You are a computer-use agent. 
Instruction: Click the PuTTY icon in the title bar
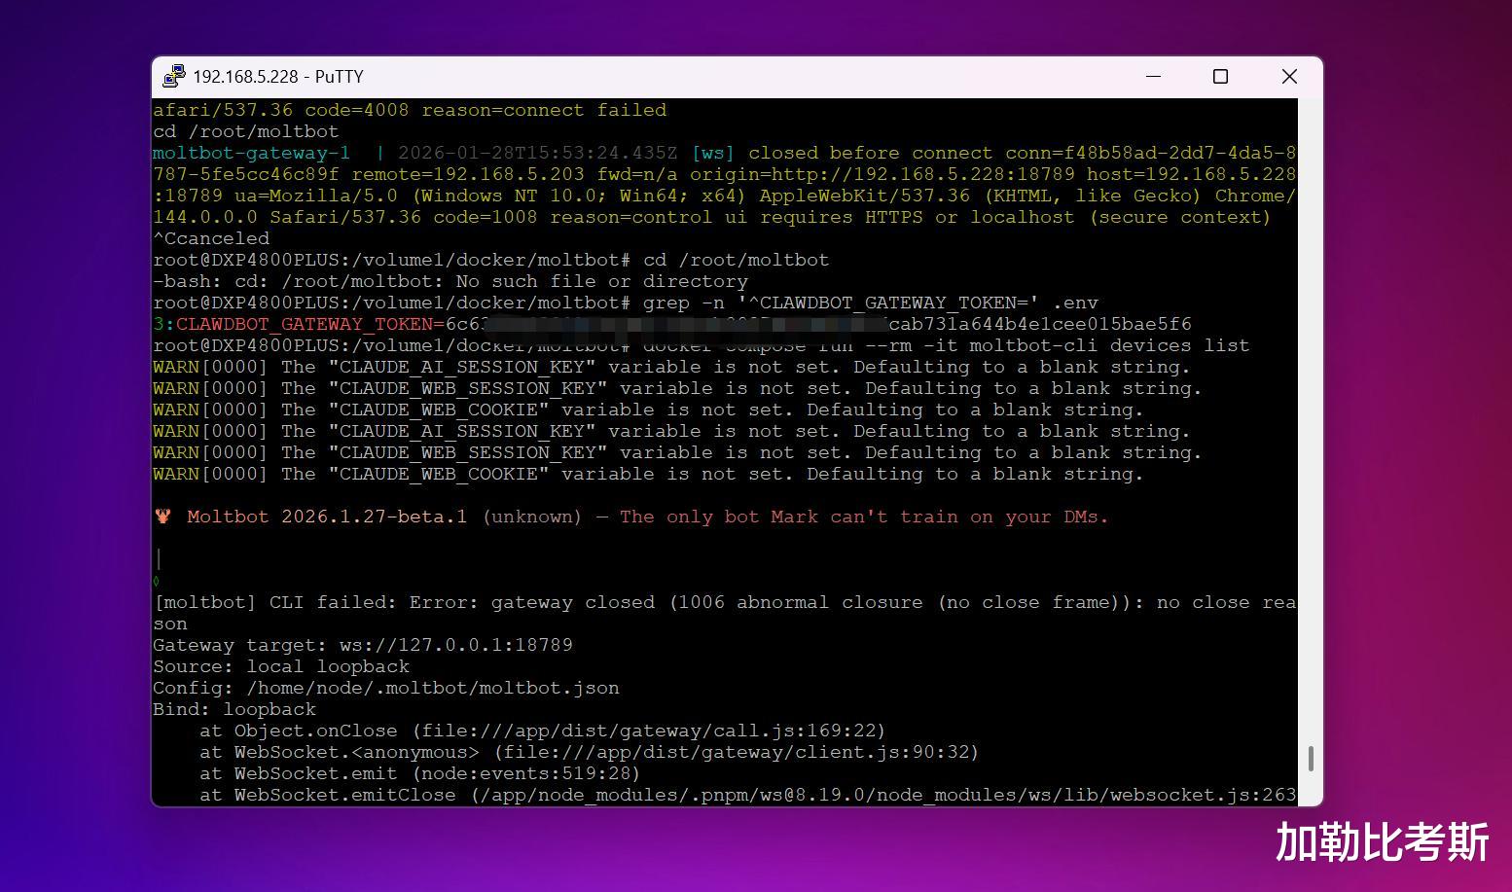[174, 76]
